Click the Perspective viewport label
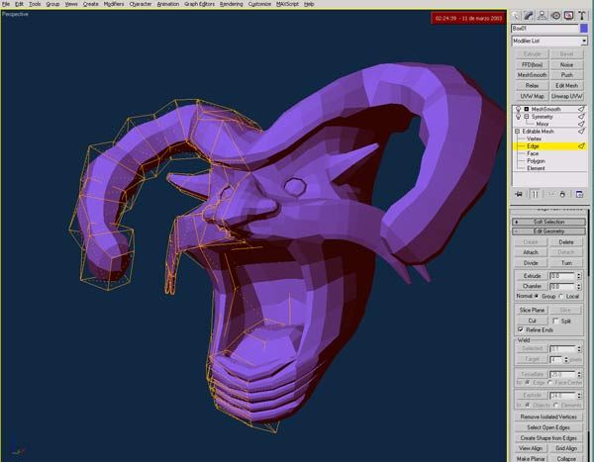 click(15, 14)
